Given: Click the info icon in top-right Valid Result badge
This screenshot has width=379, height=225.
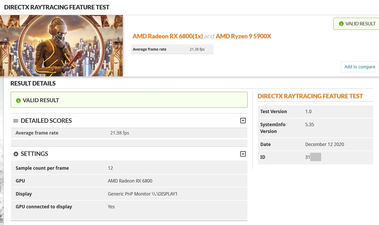Looking at the screenshot, I should pyautogui.click(x=341, y=24).
